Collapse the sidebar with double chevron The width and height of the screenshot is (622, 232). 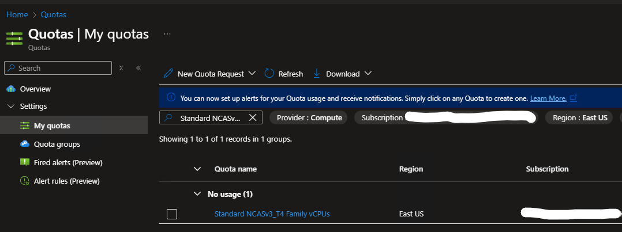pos(138,68)
